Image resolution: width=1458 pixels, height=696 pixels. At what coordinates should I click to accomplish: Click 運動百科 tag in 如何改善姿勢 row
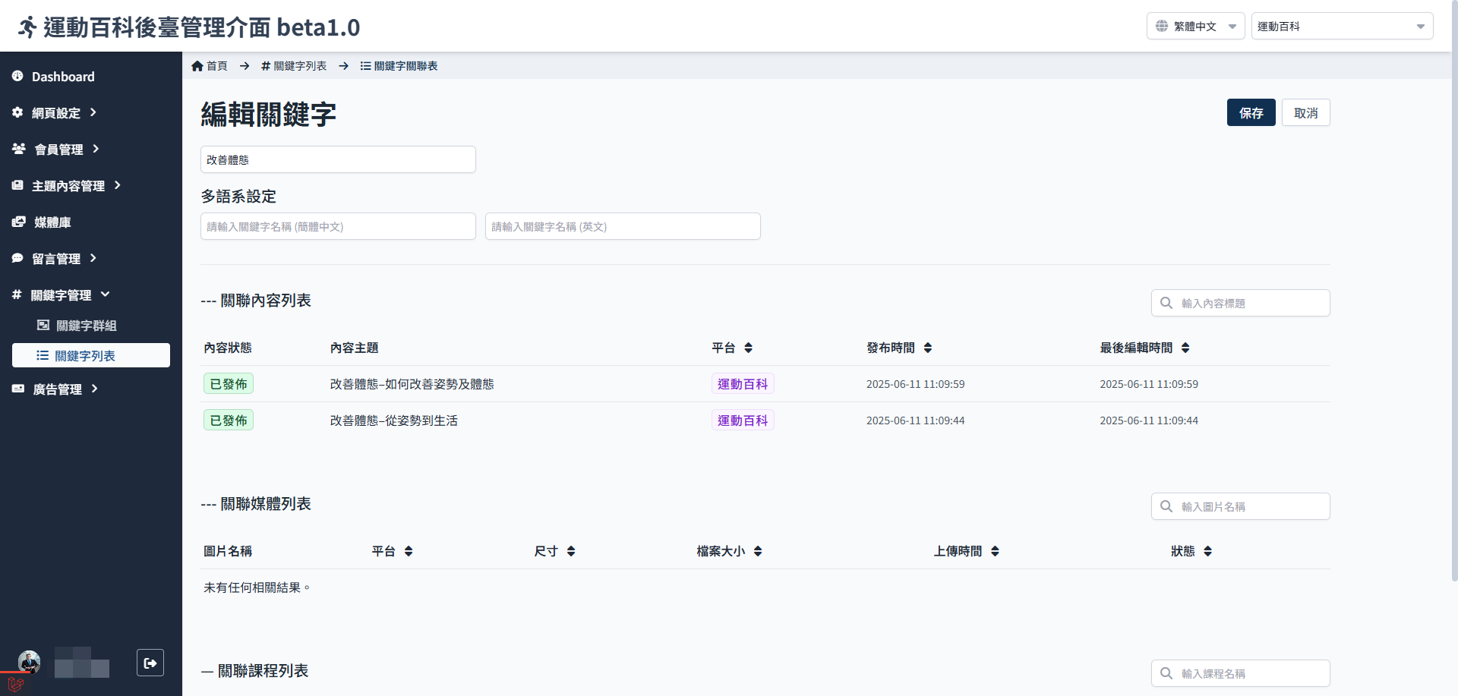(743, 384)
